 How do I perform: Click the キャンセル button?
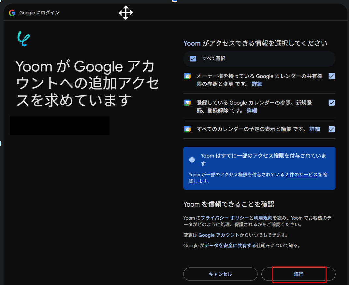220,274
